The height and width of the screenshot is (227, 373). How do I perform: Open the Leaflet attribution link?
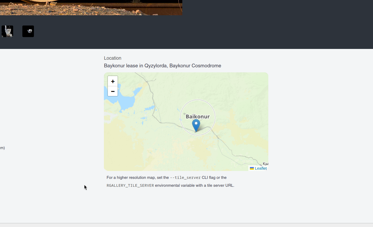[x=261, y=168]
